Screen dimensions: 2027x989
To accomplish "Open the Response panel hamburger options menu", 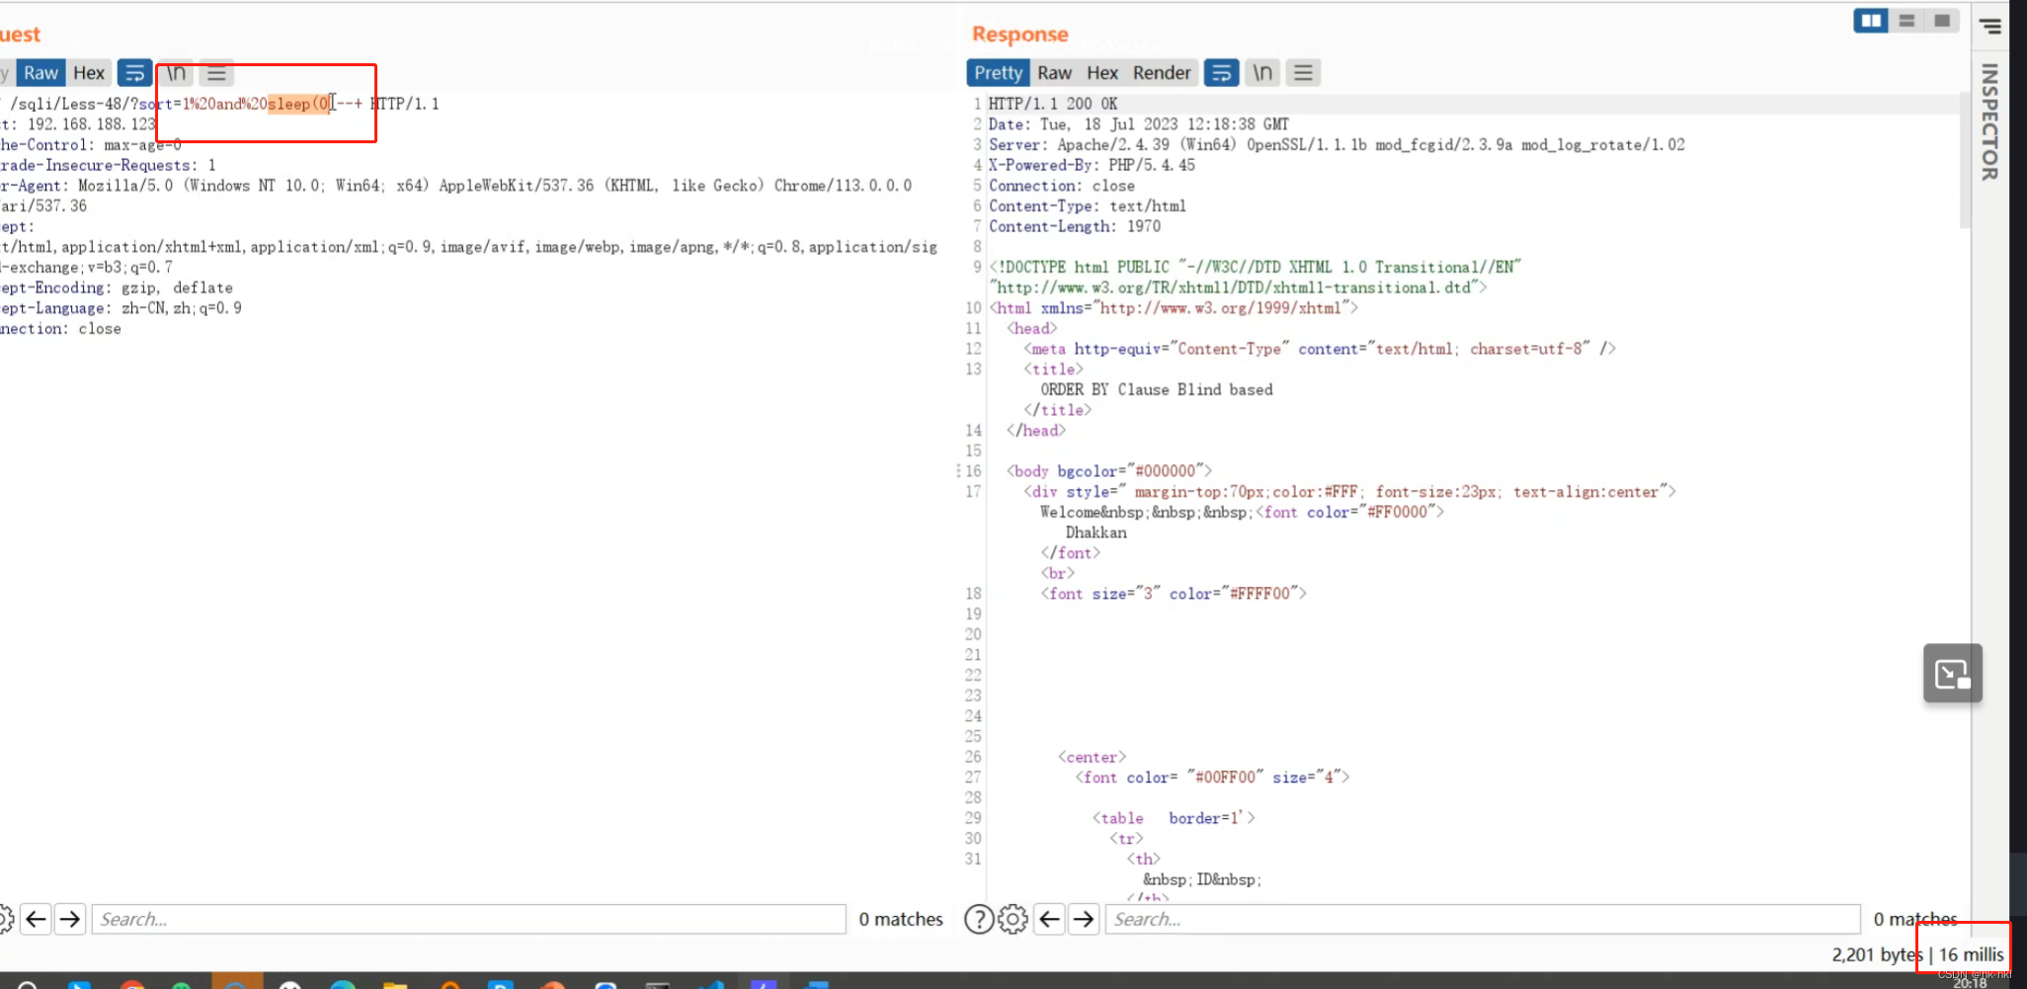I will pyautogui.click(x=1303, y=73).
